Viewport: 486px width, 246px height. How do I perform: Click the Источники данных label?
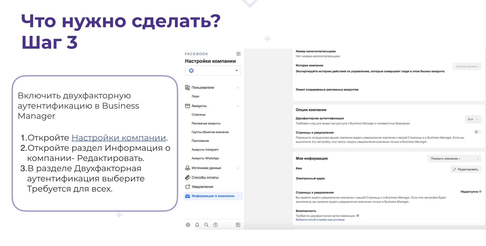[x=206, y=168]
